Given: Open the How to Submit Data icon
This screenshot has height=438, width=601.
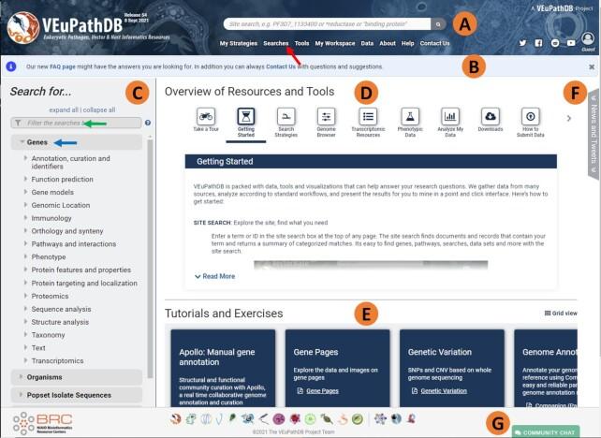Looking at the screenshot, I should [531, 116].
